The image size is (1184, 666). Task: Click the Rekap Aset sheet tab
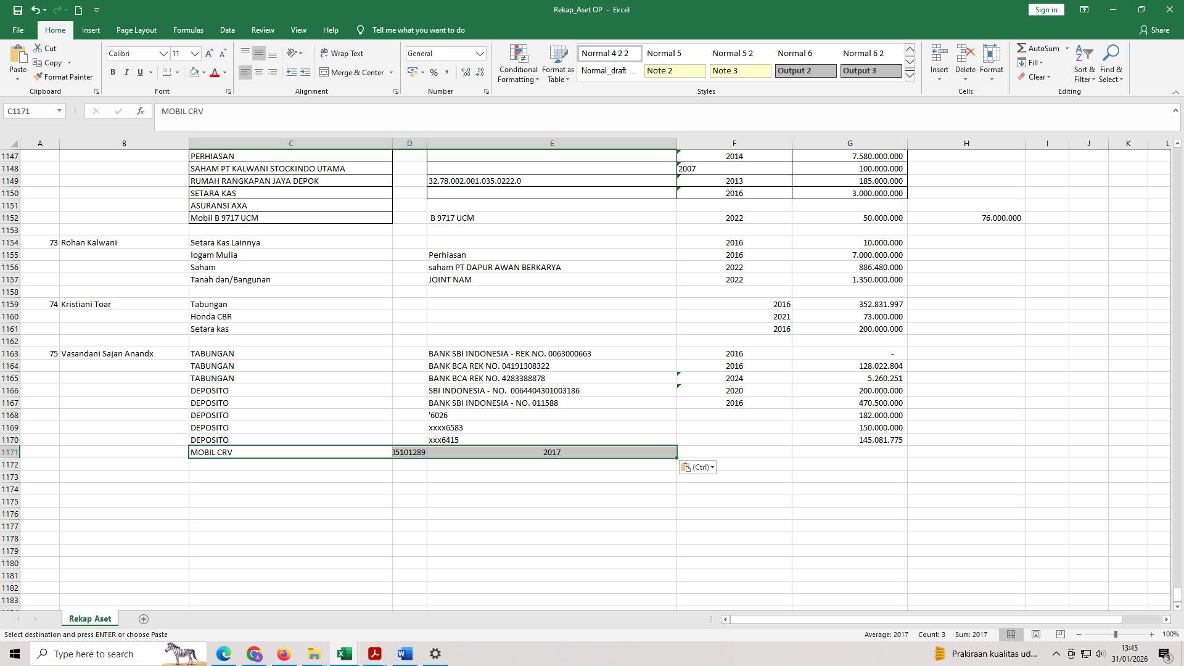pyautogui.click(x=89, y=619)
